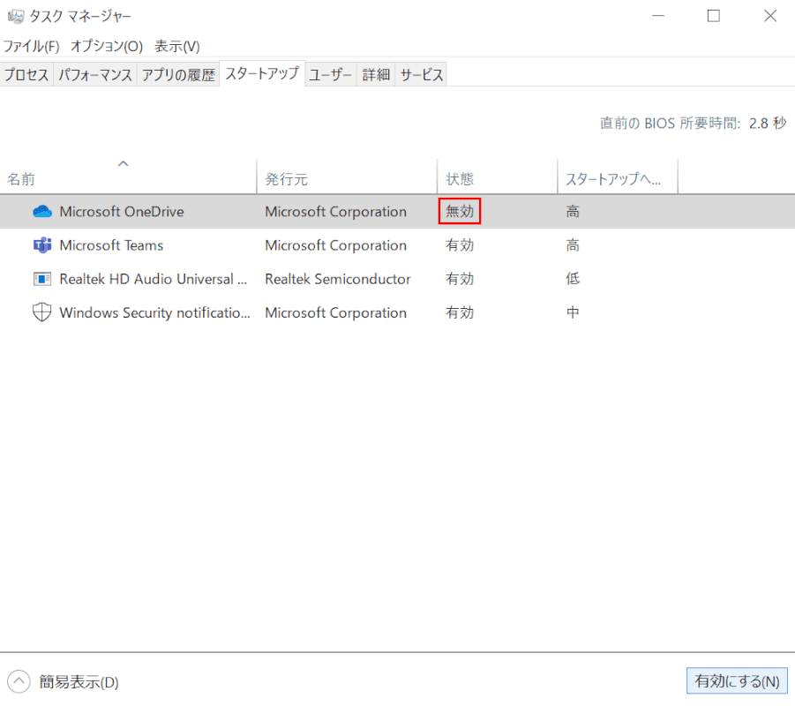Click the Microsoft OneDrive cloud icon
This screenshot has height=706, width=795.
point(42,212)
